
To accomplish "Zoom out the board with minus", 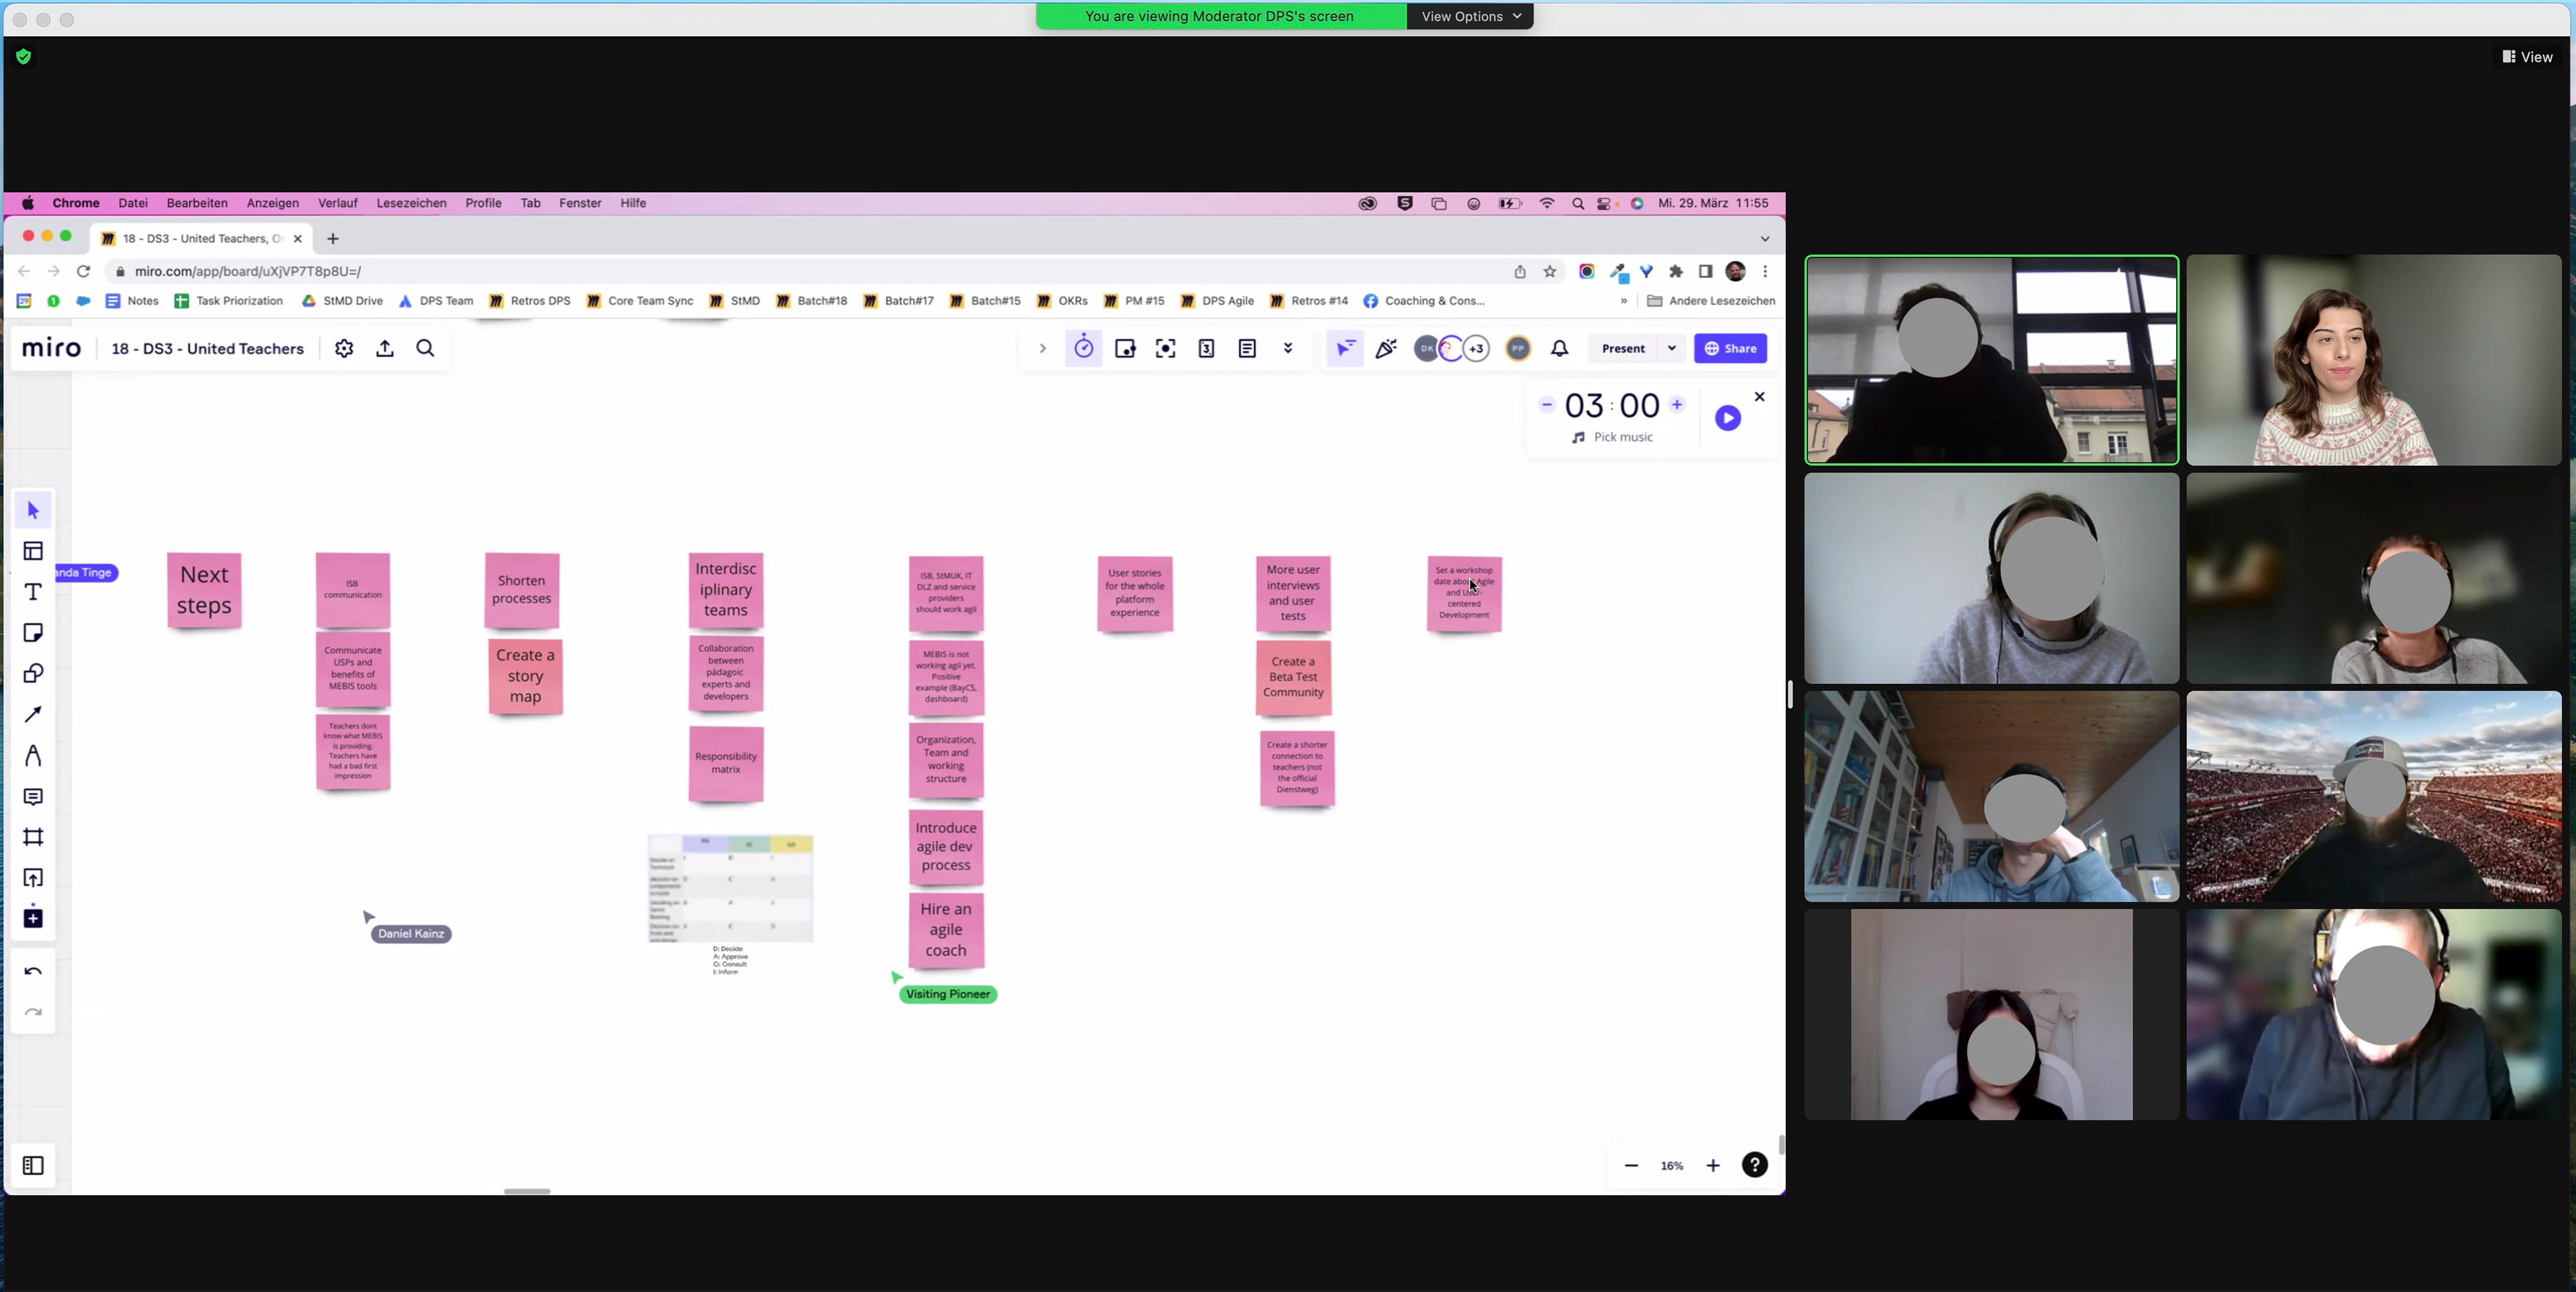I will [x=1631, y=1165].
